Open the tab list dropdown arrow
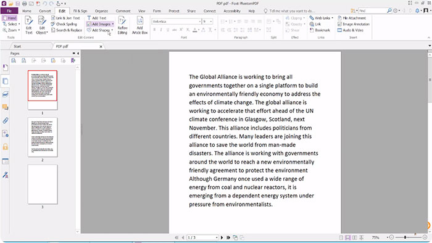Viewport: 432px width, 243px height. click(x=430, y=46)
